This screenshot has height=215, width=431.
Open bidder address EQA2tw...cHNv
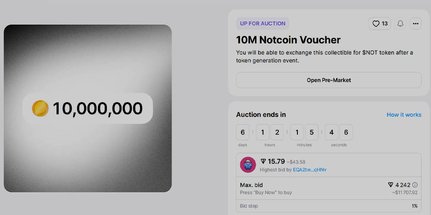click(x=309, y=170)
